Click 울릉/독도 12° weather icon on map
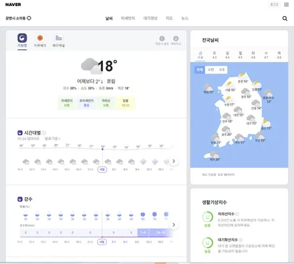 point(268,93)
